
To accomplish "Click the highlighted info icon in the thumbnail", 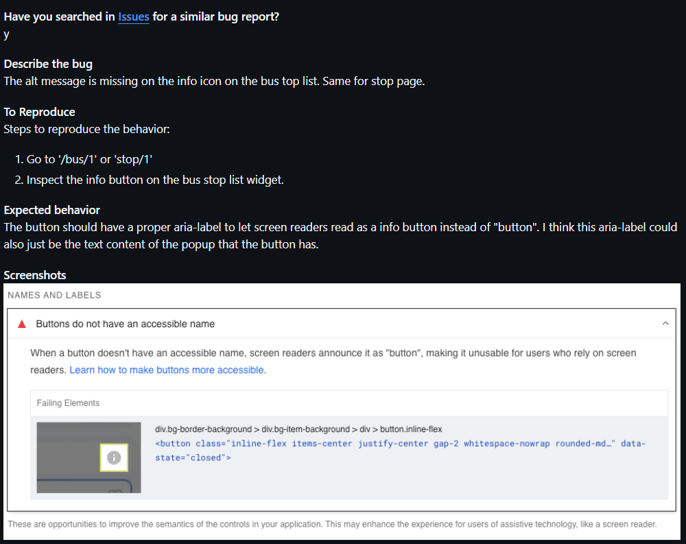I will 114,458.
